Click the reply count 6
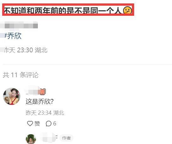This screenshot has width=172, height=144. tap(55, 124)
